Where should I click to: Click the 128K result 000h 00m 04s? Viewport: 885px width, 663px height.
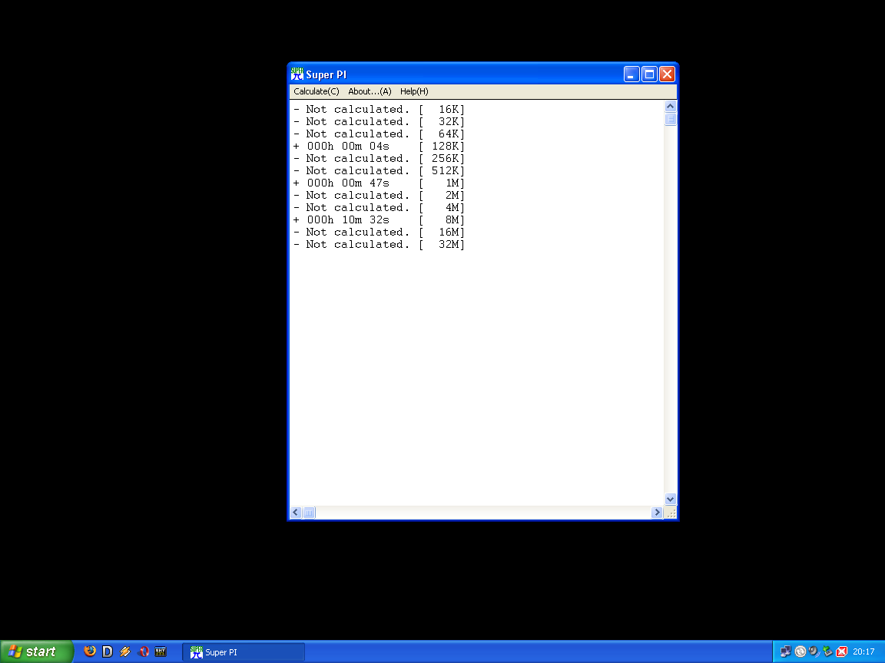379,147
